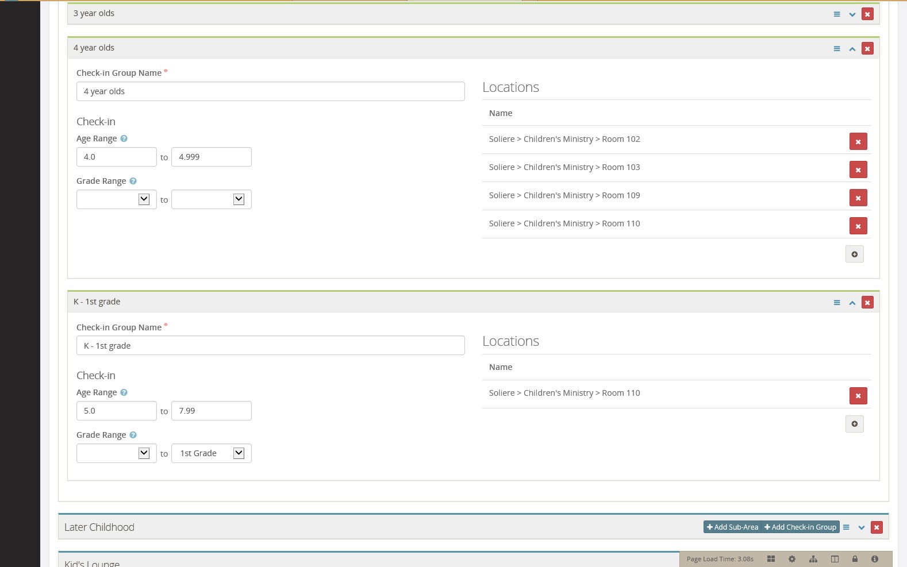Image resolution: width=907 pixels, height=567 pixels.
Task: Click Grade Range help icon in K - 1st grade
Action: coord(133,435)
